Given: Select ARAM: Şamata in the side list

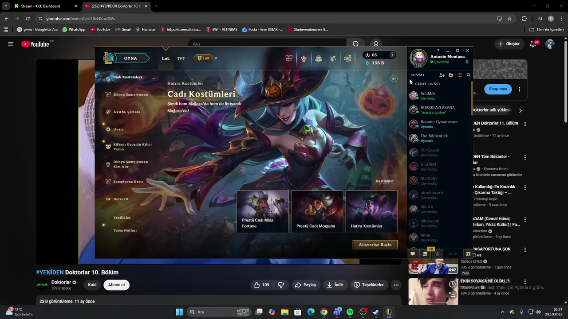Looking at the screenshot, I should (x=126, y=112).
